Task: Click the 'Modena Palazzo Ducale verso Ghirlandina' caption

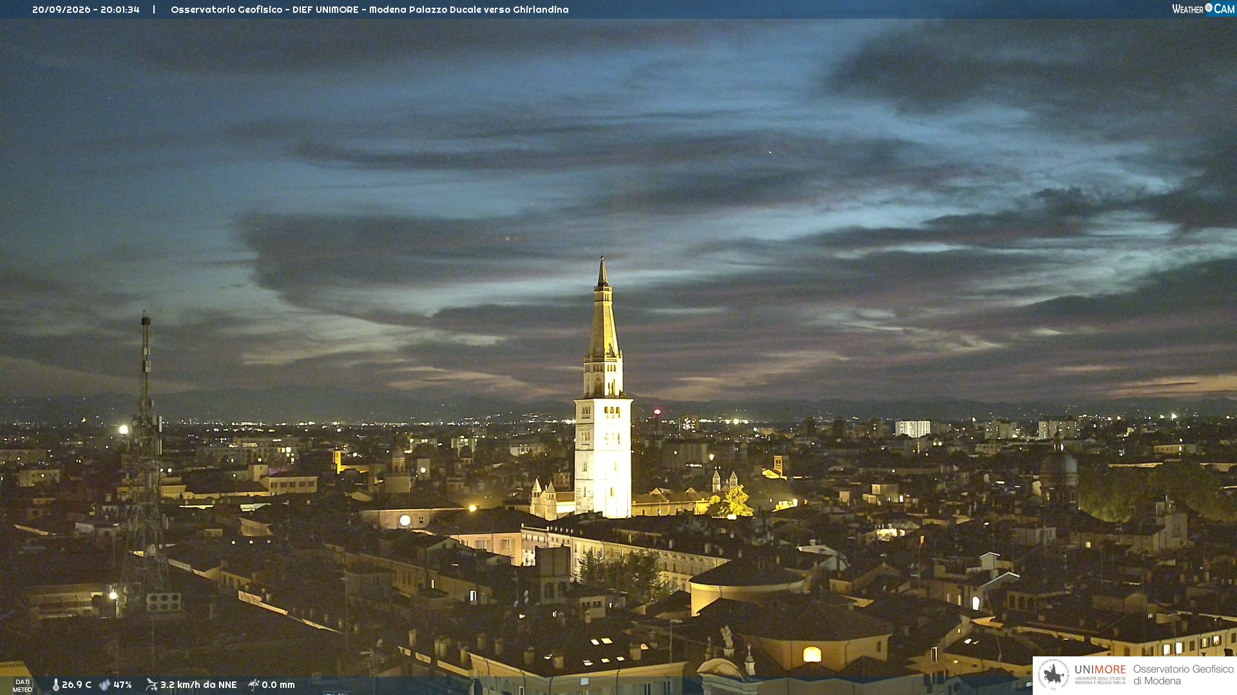Action: (469, 10)
